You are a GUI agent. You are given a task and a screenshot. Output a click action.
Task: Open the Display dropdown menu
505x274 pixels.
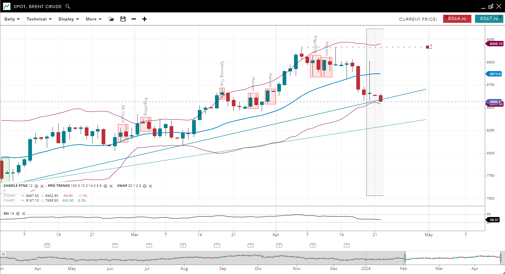click(x=69, y=19)
